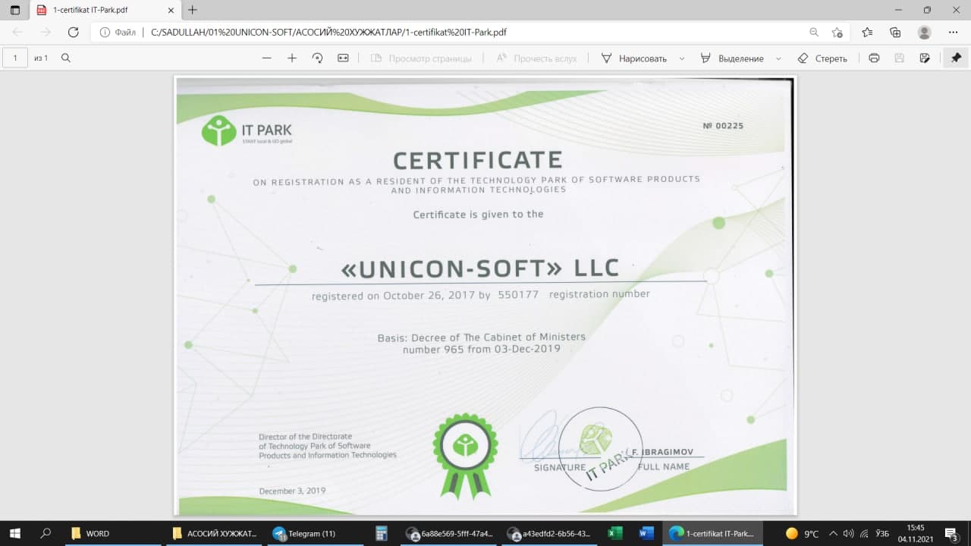Viewport: 971px width, 546px height.
Task: Open Telegram (11) from the taskbar
Action: tap(316, 533)
